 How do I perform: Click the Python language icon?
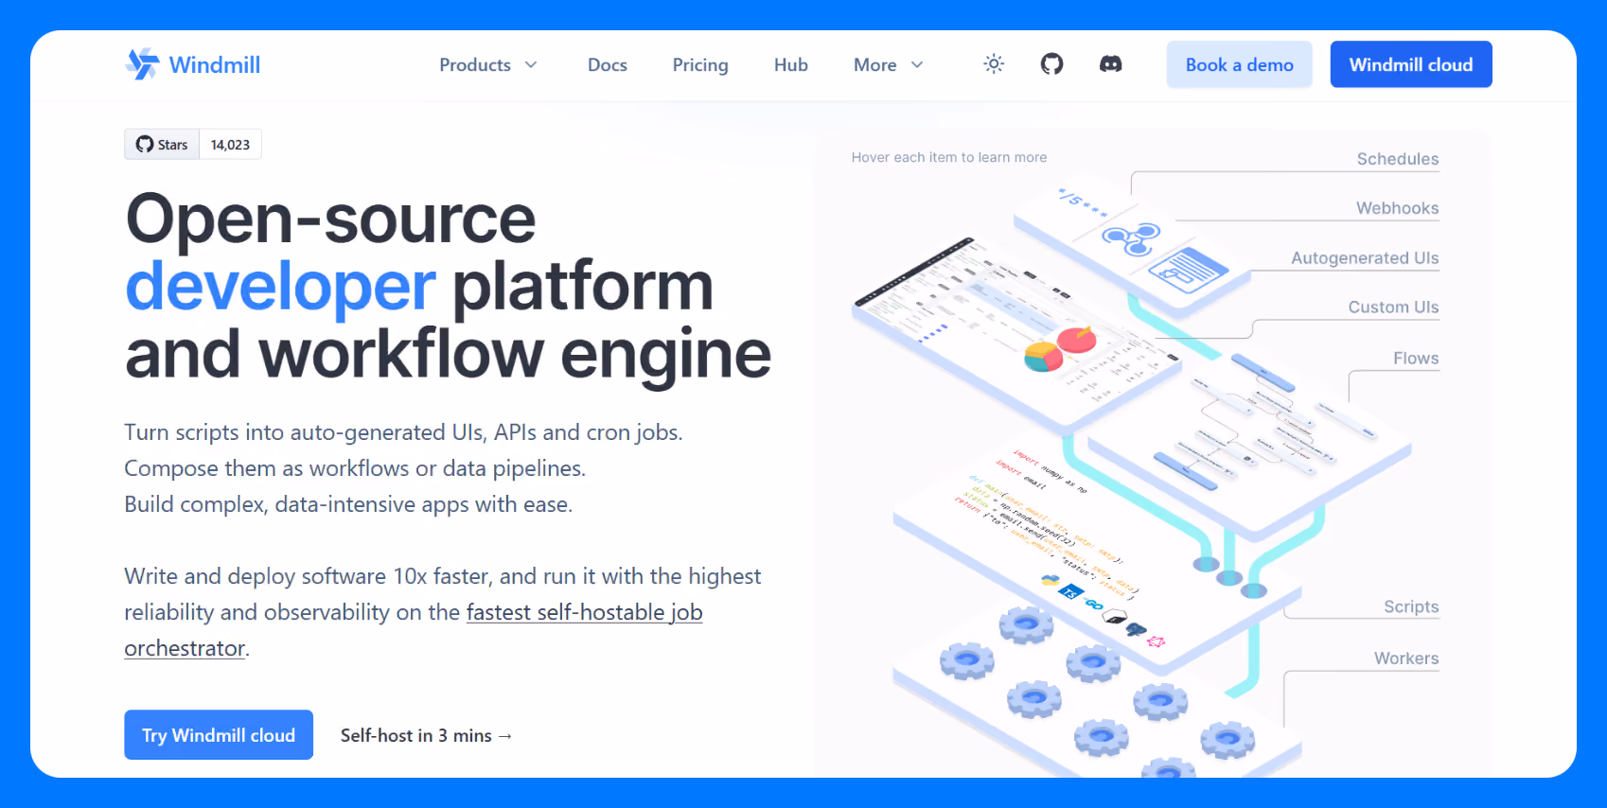click(x=1050, y=580)
